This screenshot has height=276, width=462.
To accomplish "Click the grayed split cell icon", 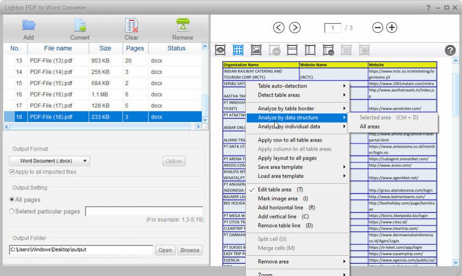I will pos(364,50).
